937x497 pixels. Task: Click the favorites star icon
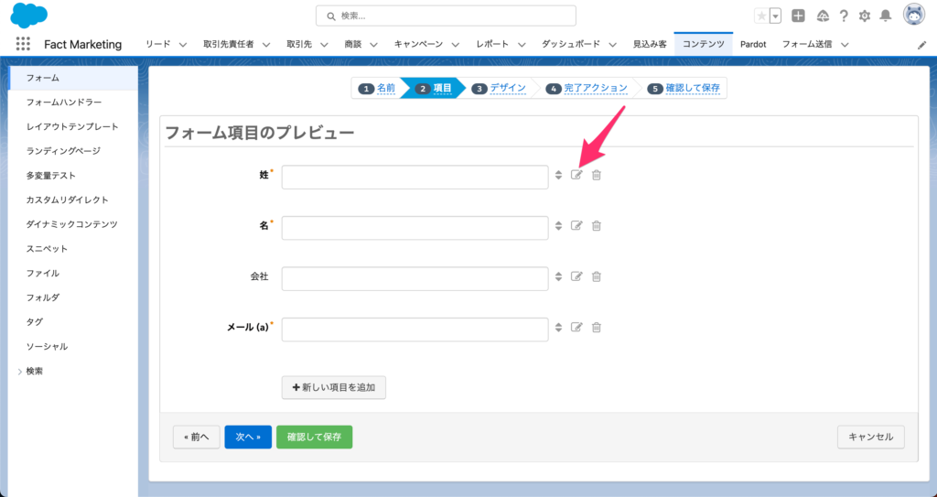(x=761, y=16)
